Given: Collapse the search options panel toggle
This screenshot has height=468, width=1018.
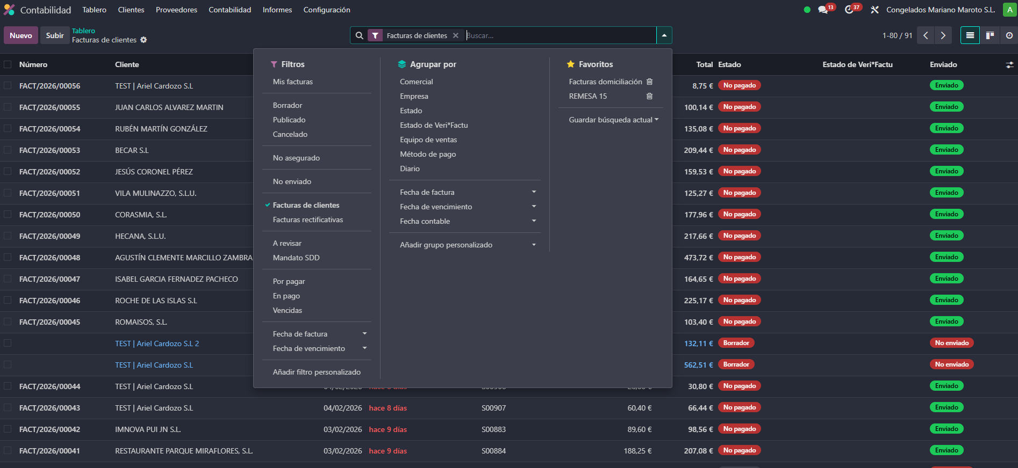Looking at the screenshot, I should coord(664,35).
